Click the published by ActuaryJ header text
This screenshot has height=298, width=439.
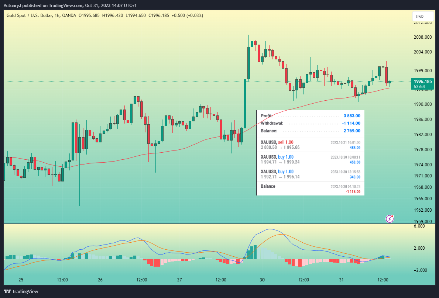click(70, 5)
